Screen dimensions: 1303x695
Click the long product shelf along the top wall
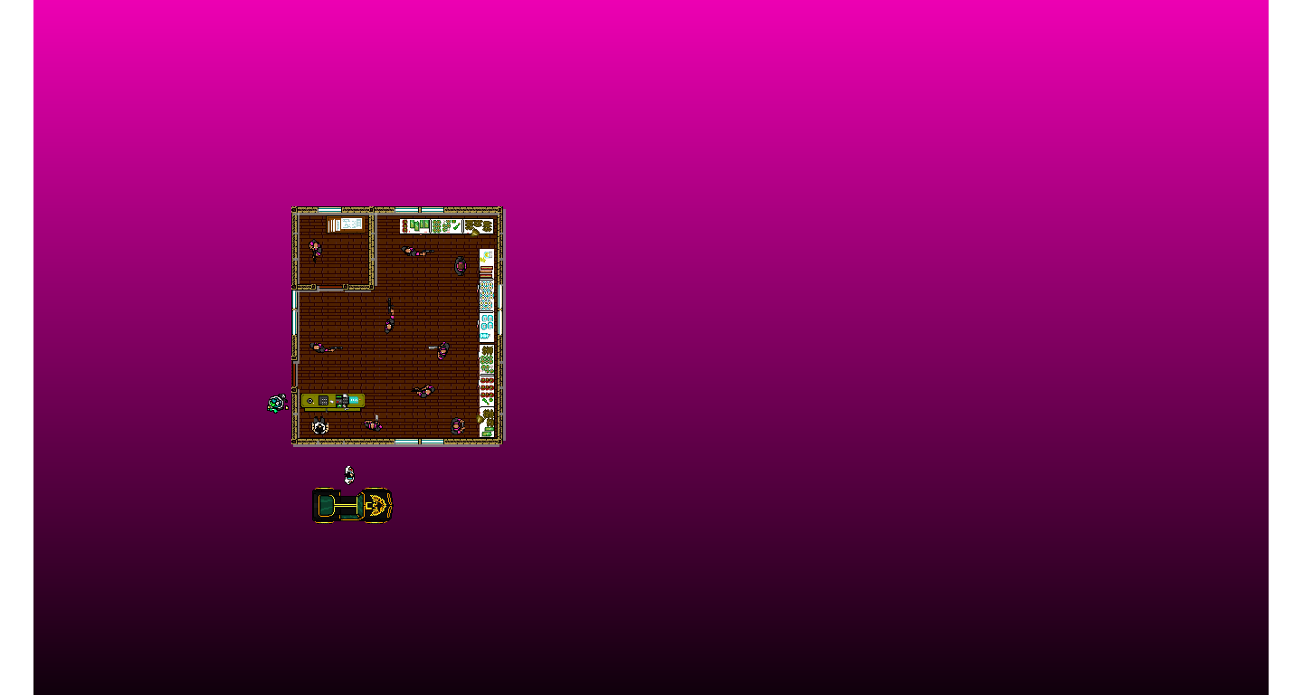[x=447, y=226]
